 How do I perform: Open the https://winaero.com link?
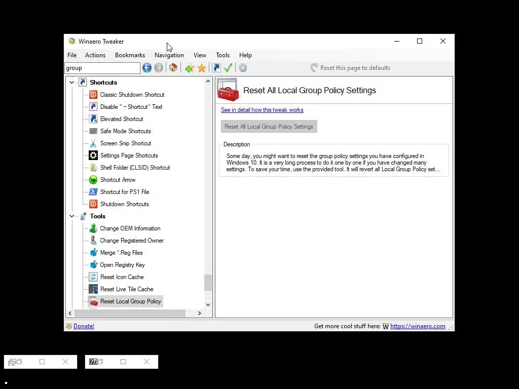click(x=418, y=326)
